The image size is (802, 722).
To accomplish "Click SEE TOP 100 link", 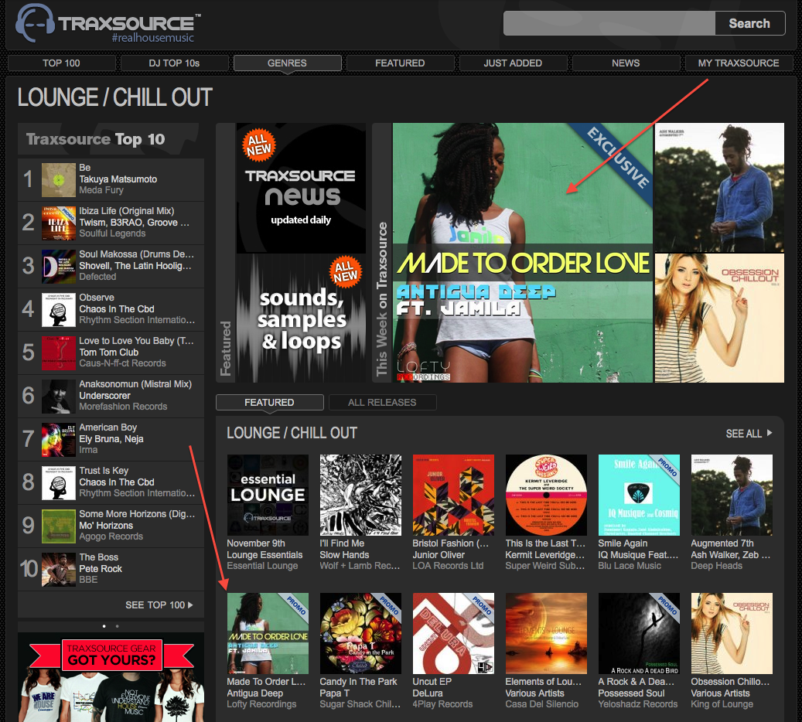I will point(155,605).
